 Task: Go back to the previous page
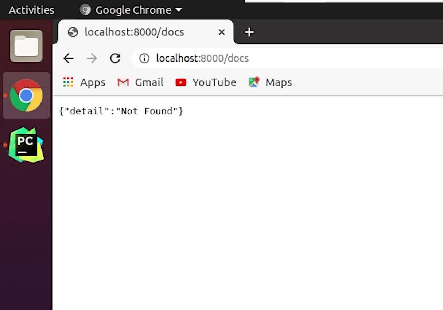pyautogui.click(x=69, y=58)
